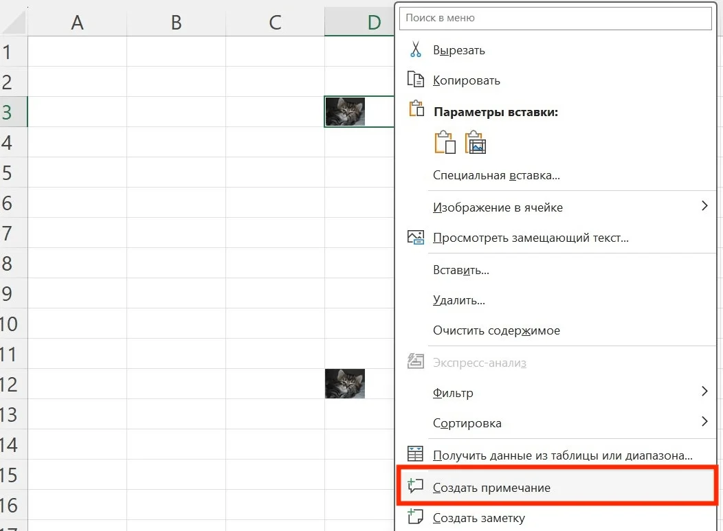Expand the Фильтр submenu arrow
This screenshot has height=531, width=723.
704,392
